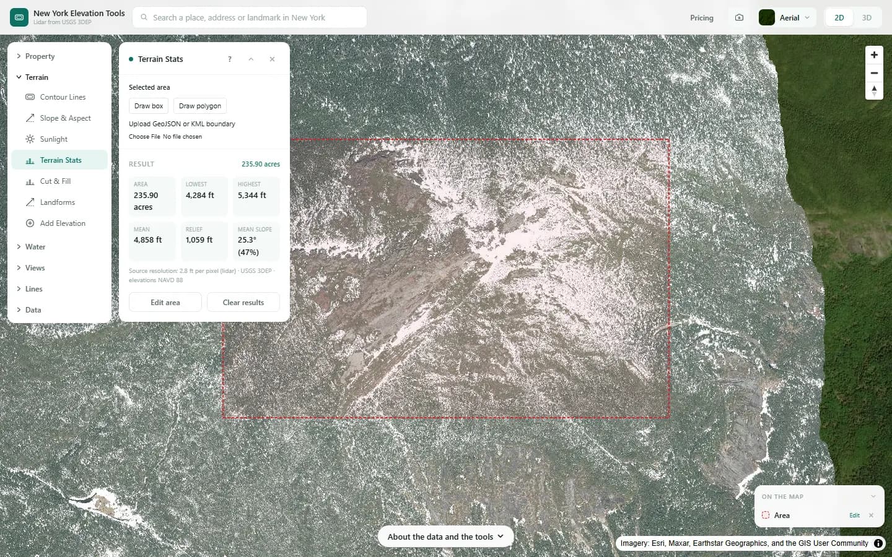Open the Add Elevation tool

59,223
